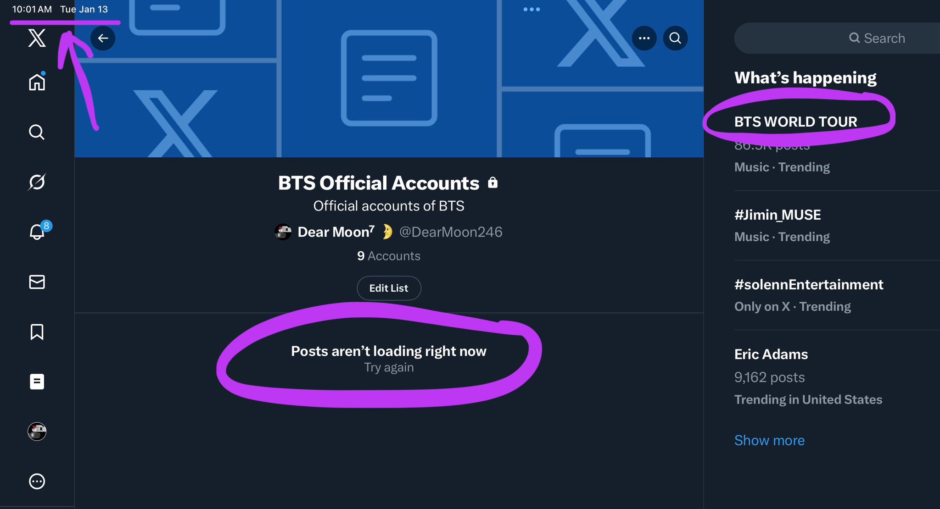Expand the More options circle menu

tap(37, 481)
